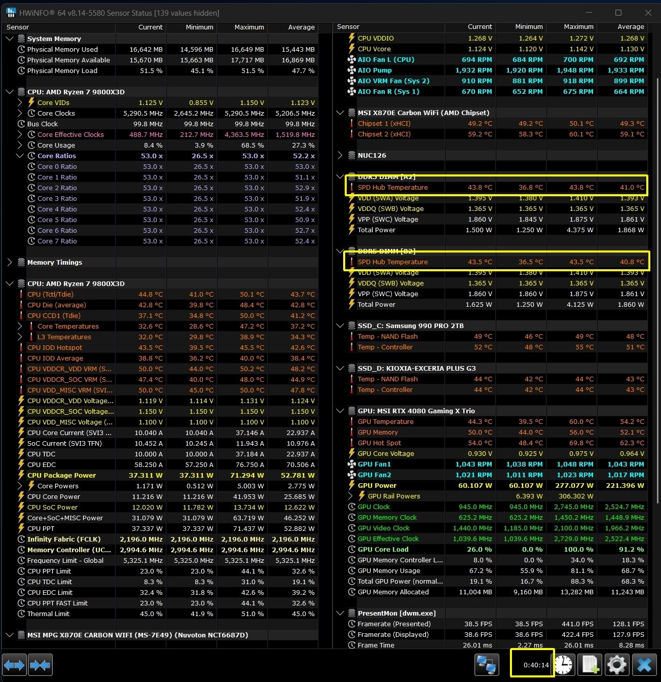Click the clock icon beside Physical Memory Used

21,50
